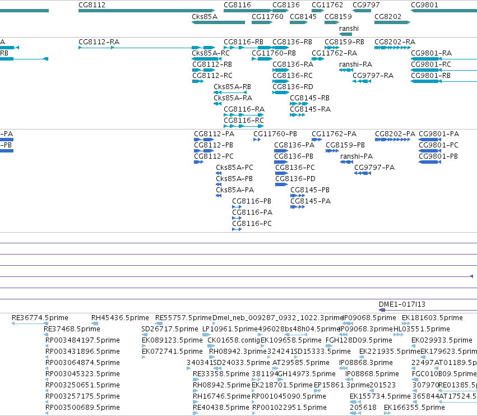Select protein Cks85A-PC
Image resolution: width=477 pixels, height=416 pixels.
(219, 173)
